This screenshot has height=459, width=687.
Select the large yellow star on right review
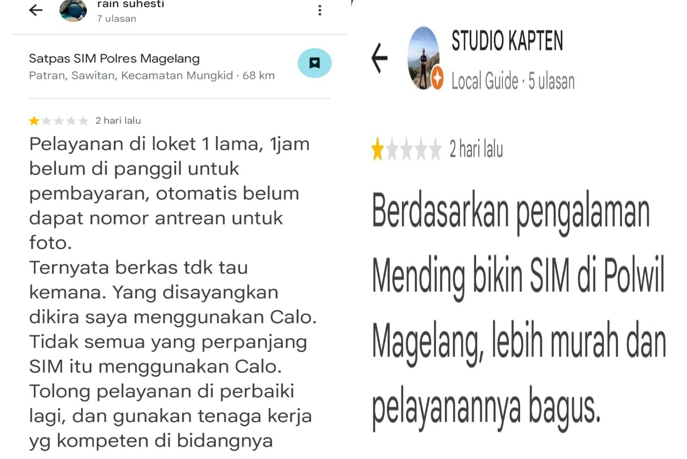378,149
